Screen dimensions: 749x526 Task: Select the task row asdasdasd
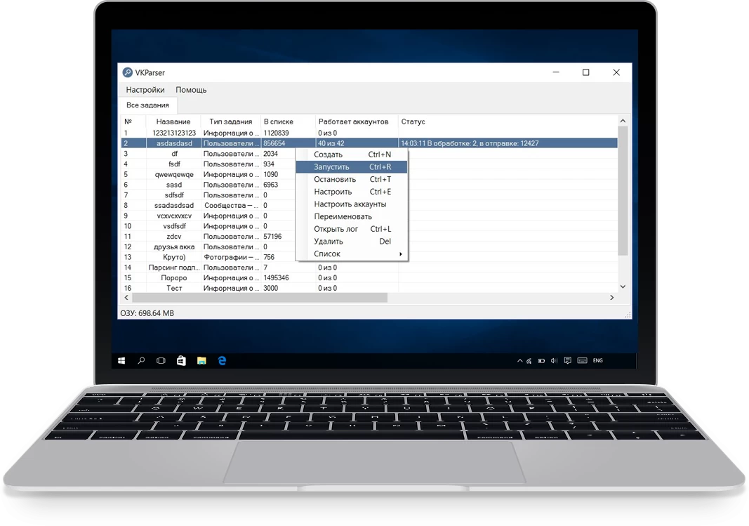[369, 143]
